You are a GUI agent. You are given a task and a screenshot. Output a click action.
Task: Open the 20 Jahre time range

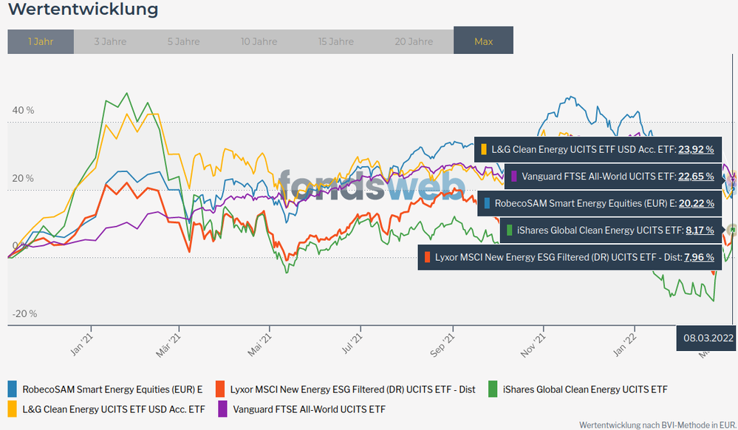414,41
